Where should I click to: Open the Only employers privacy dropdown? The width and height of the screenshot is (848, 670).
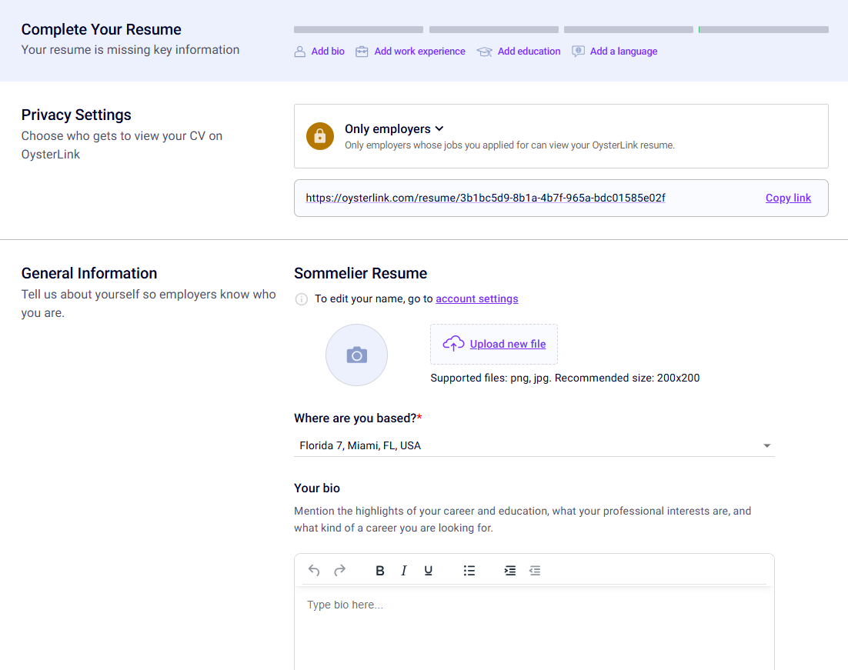[x=394, y=128]
